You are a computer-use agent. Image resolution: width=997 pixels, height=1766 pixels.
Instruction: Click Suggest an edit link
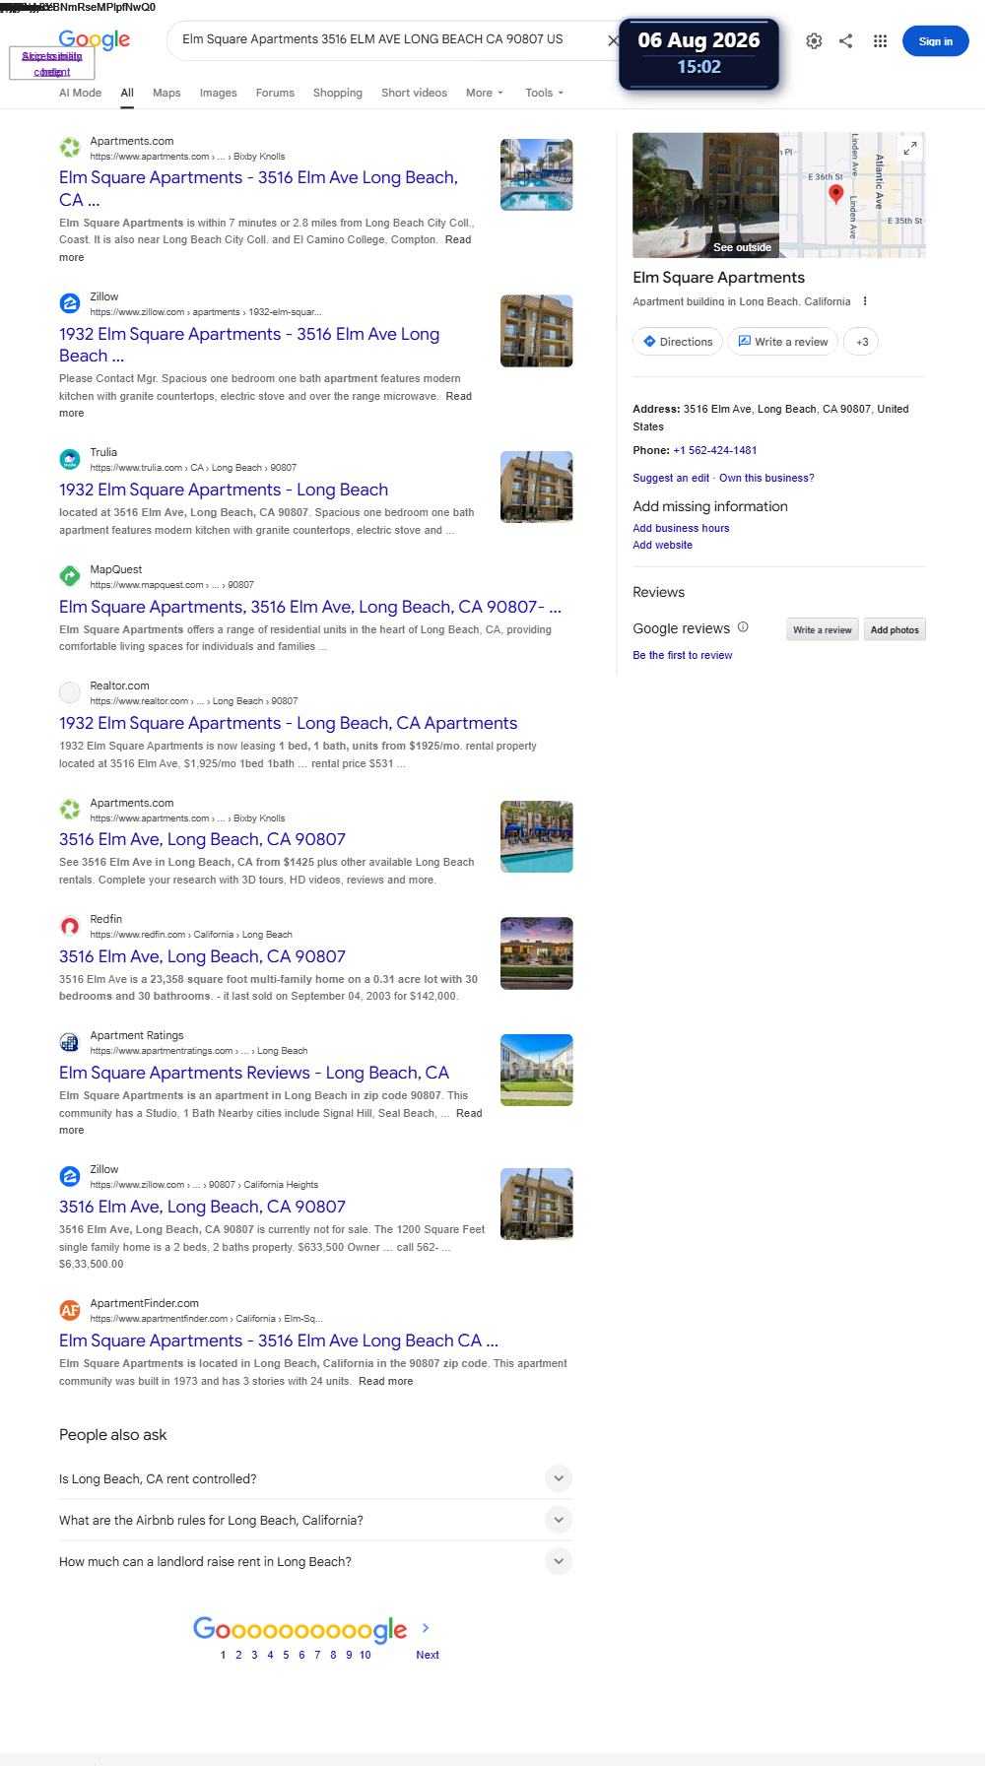pos(671,478)
